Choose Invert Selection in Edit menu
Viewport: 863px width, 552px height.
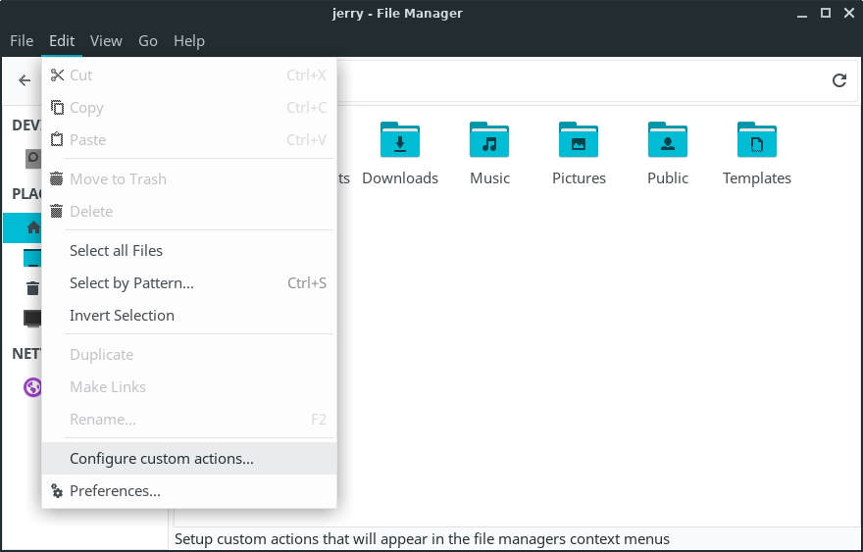(122, 316)
